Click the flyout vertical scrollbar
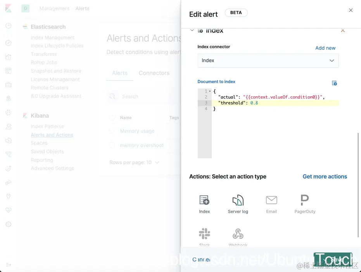361x272 pixels. [358, 185]
